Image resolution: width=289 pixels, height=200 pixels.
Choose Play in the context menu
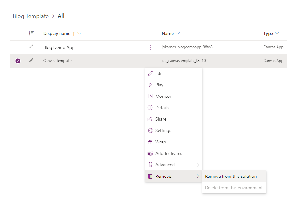(x=159, y=85)
